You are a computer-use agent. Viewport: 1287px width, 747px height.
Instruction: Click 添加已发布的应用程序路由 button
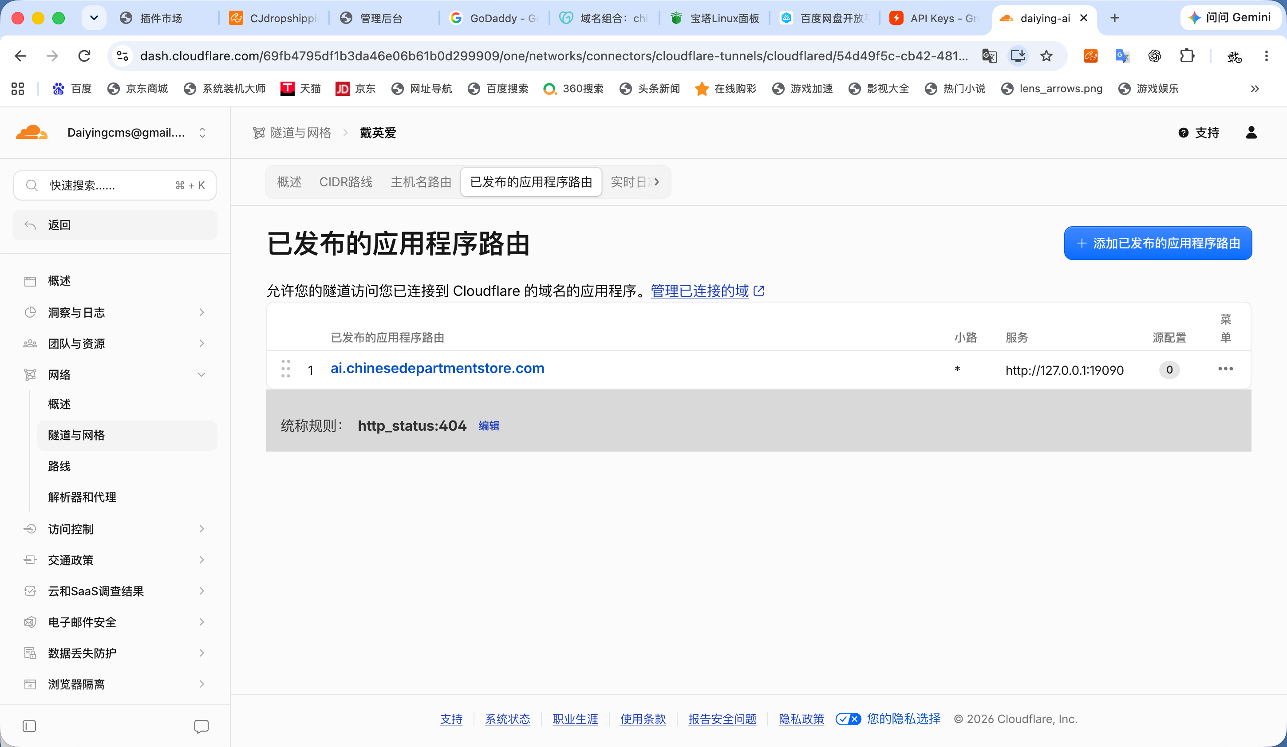click(1158, 243)
